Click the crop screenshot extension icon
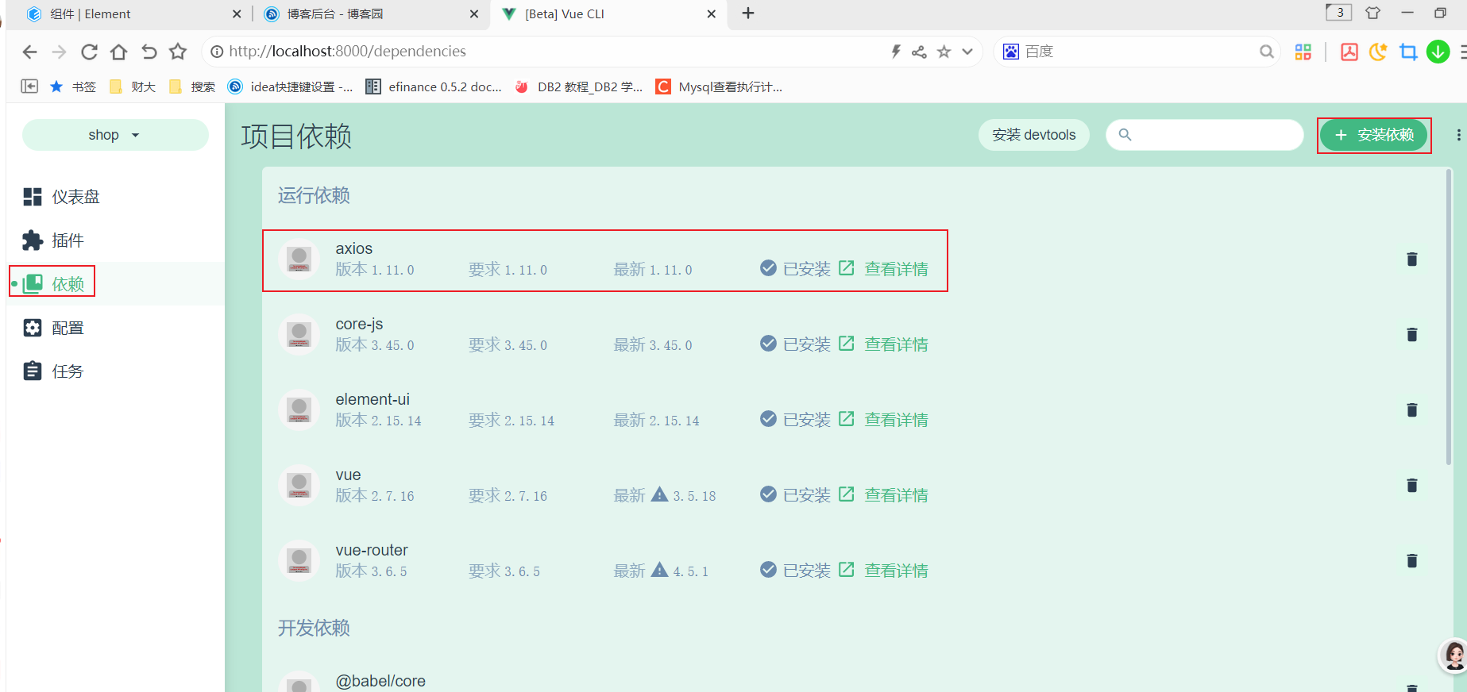 [x=1408, y=52]
